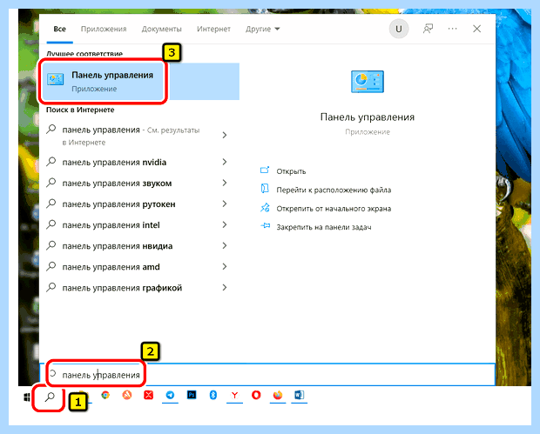Select suggestion панель управления звуком
This screenshot has width=540, height=434.
click(x=117, y=184)
